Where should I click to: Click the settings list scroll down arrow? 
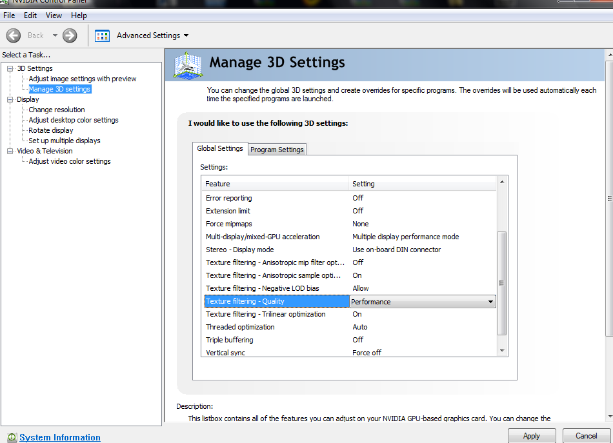[x=502, y=351]
